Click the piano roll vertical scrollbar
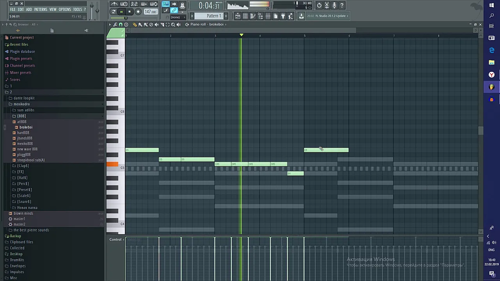Image resolution: width=500 pixels, height=281 pixels. click(x=480, y=131)
